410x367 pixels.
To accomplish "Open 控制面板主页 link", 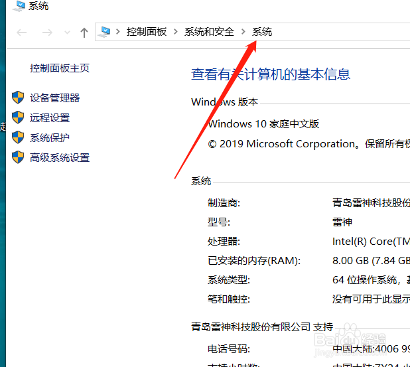I will (x=60, y=68).
